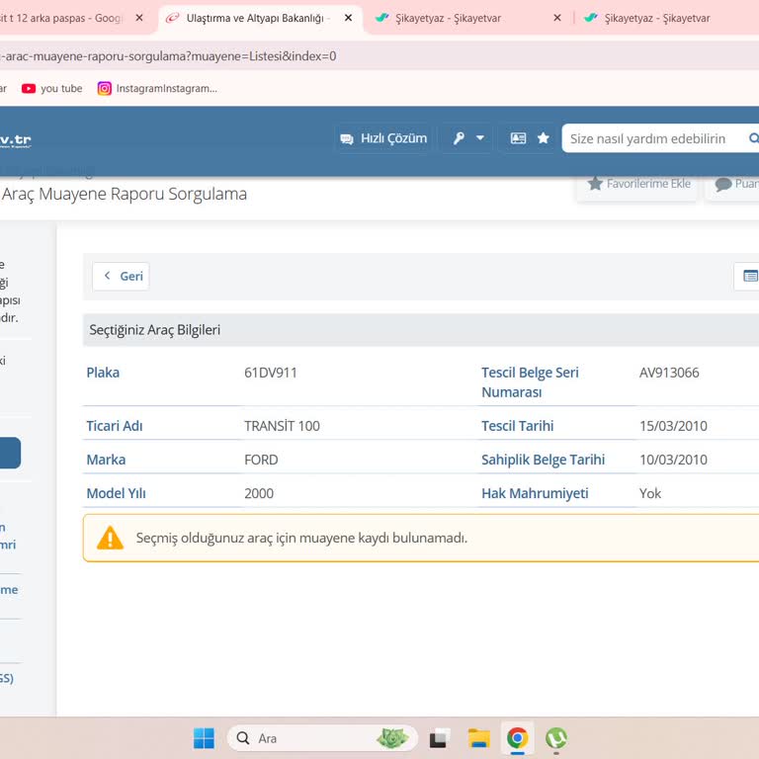759x759 pixels.
Task: Click the list view icon beside Geri bar
Action: [749, 277]
